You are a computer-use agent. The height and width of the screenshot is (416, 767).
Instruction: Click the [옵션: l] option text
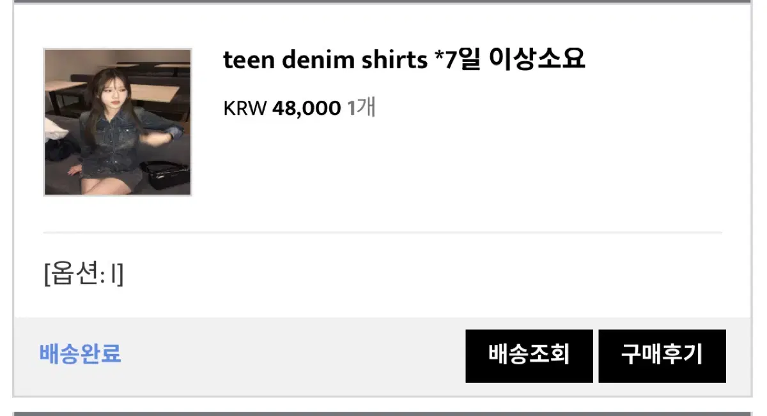click(84, 276)
